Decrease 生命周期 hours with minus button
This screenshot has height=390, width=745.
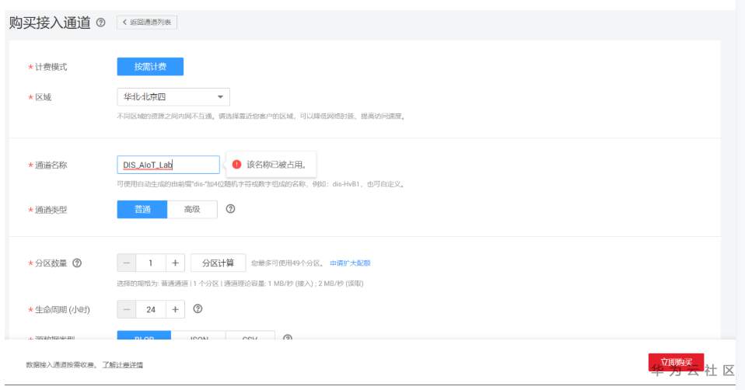point(127,309)
